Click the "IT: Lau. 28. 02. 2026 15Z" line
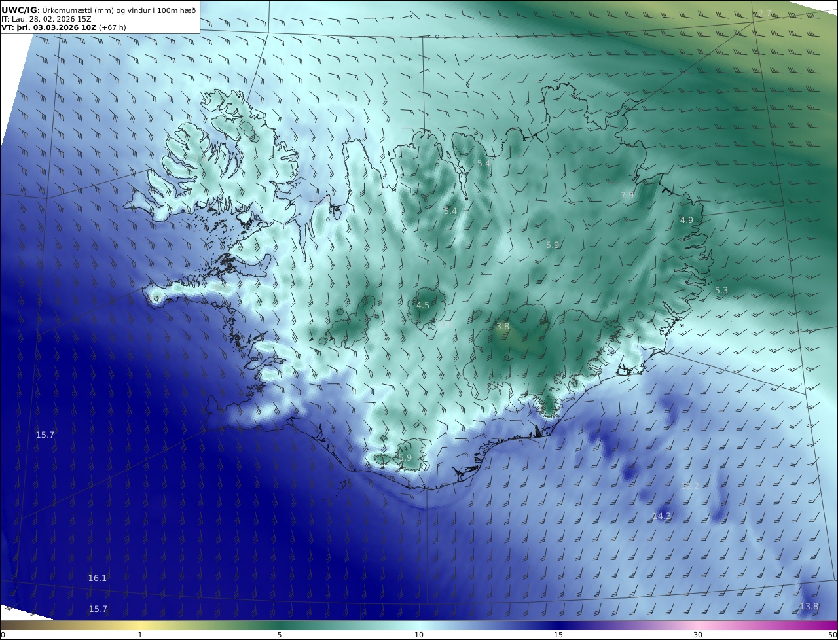This screenshot has height=640, width=838. click(46, 19)
